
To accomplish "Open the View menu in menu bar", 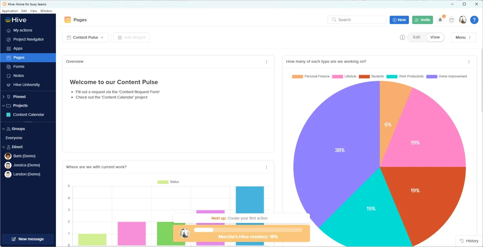I will [34, 11].
